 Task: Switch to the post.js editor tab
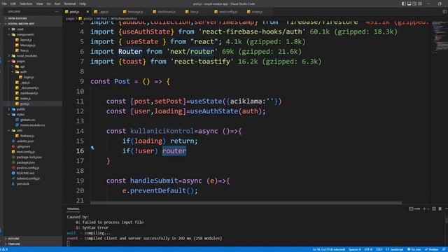click(74, 12)
